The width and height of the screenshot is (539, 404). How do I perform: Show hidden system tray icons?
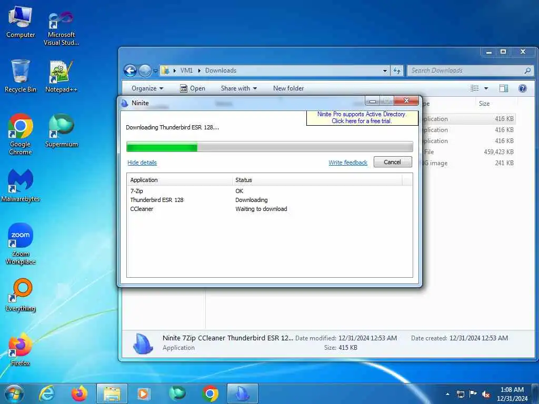(447, 394)
